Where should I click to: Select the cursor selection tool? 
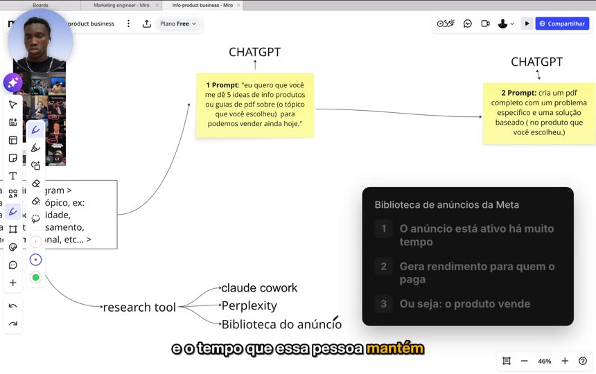tap(13, 105)
